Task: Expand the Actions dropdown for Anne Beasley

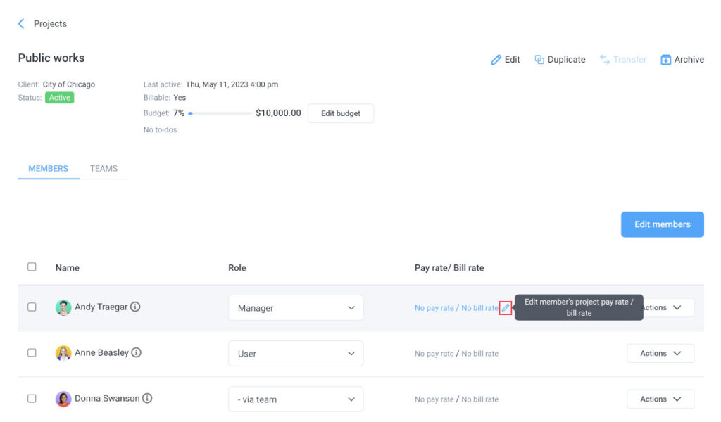Action: click(x=660, y=353)
